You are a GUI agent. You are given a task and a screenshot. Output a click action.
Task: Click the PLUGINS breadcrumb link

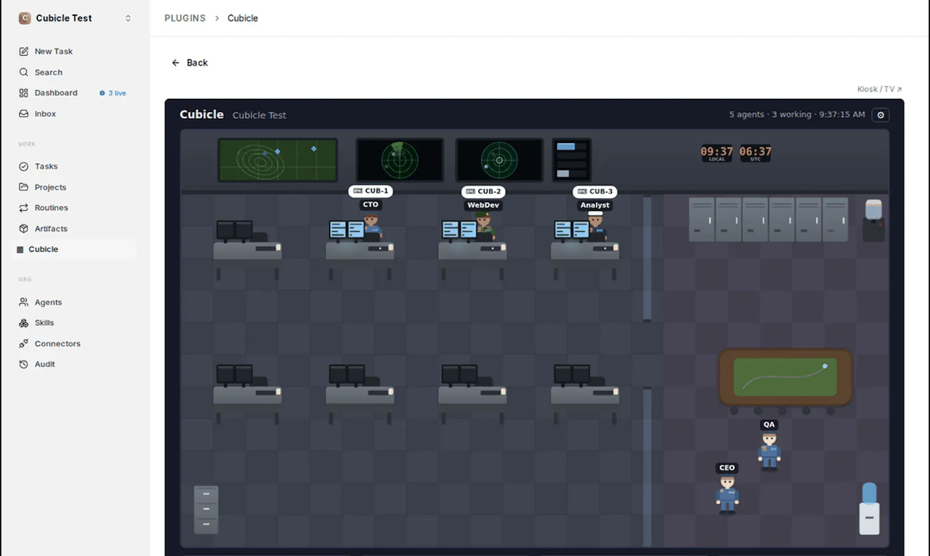pyautogui.click(x=185, y=18)
